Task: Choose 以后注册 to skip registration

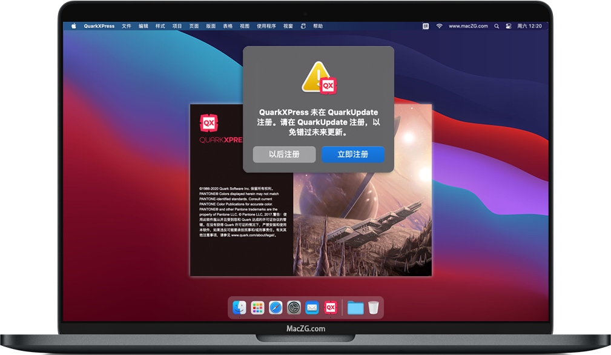Action: 284,154
